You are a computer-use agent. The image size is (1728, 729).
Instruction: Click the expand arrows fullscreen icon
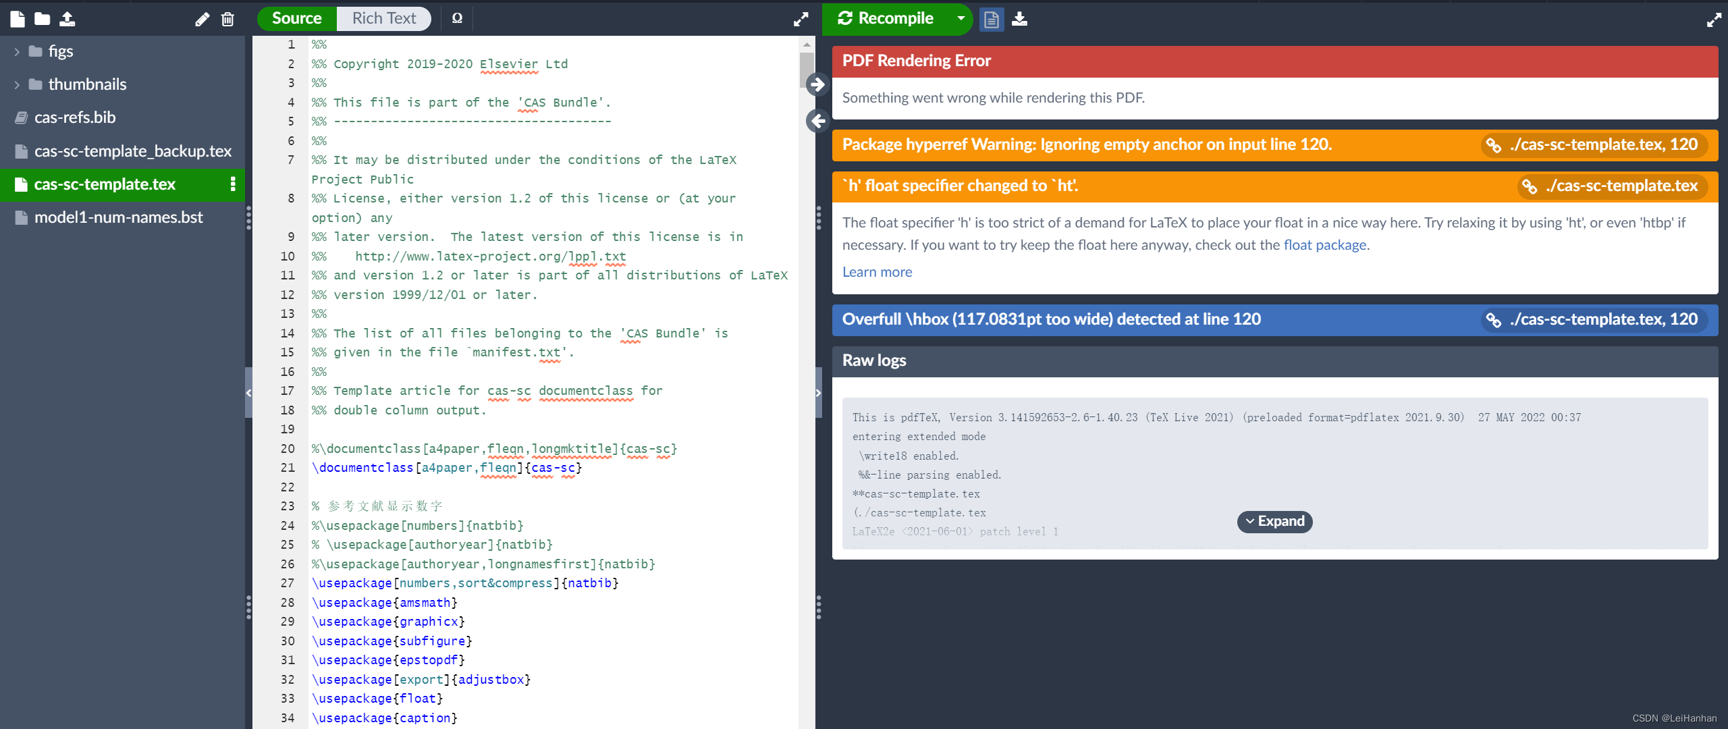click(x=801, y=19)
